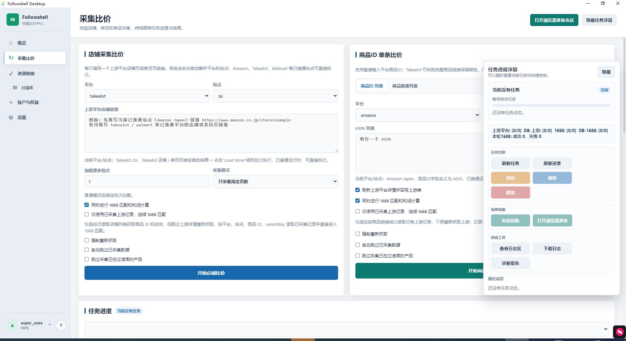Enable store 强制重新抓取 checkbox
Screen dimensions: 626x341
[x=86, y=240]
